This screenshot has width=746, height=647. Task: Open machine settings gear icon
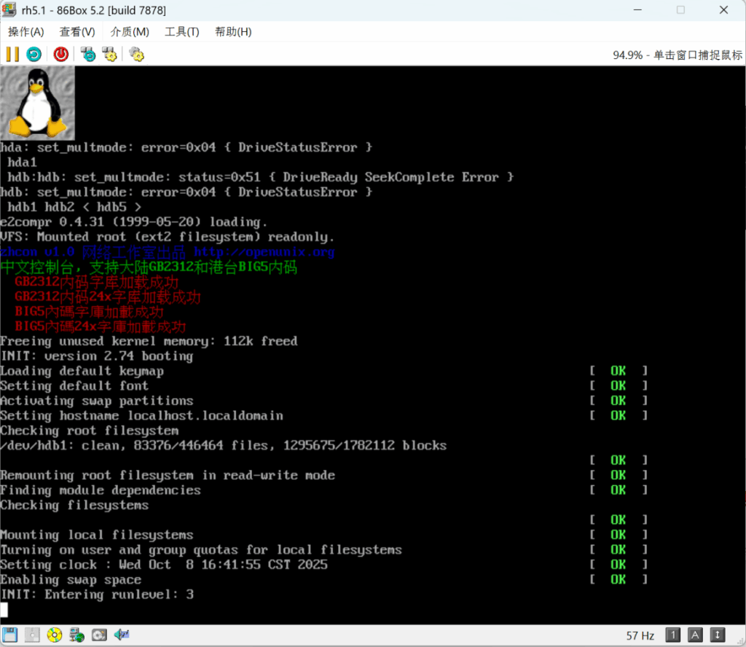(136, 54)
